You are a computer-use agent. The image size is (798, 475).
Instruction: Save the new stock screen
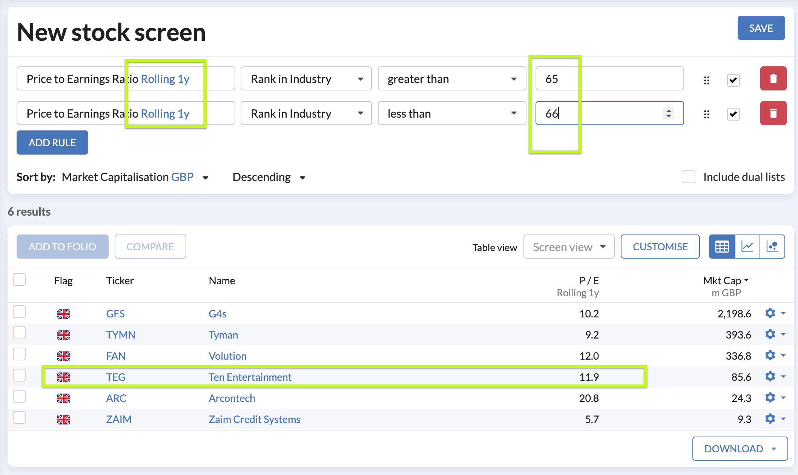coord(761,28)
